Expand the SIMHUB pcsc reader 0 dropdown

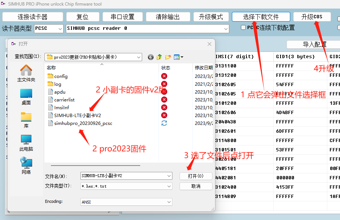[226, 29]
